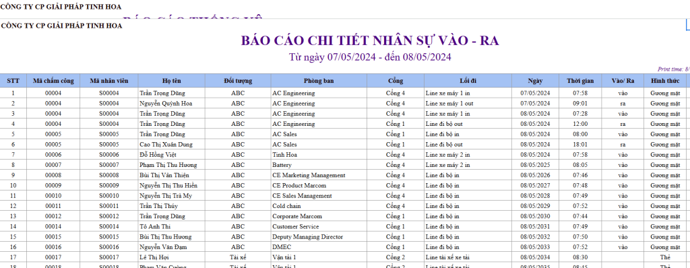Select timekeeping code 00012

coord(53,216)
